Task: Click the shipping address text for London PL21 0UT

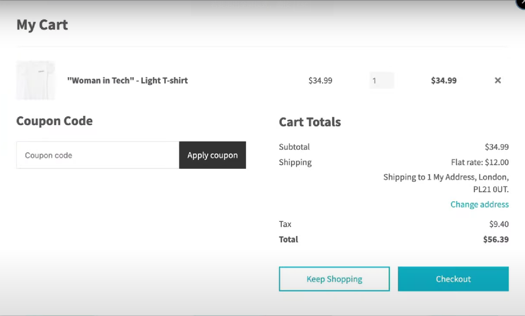Action: pos(445,183)
